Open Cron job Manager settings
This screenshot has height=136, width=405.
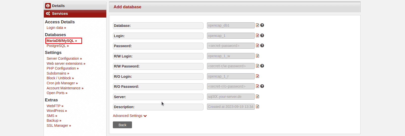(x=62, y=83)
